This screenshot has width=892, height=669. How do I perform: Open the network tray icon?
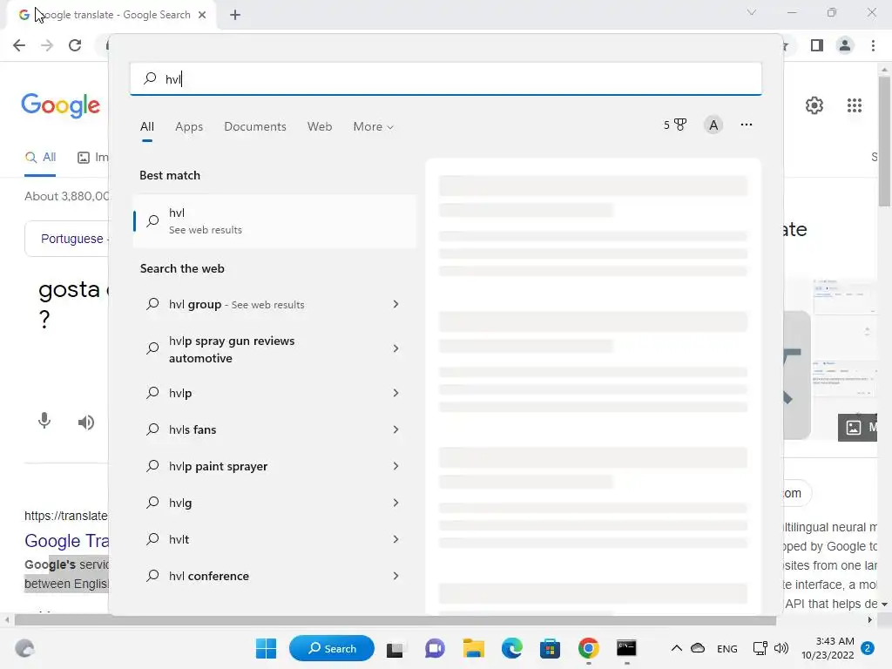(x=760, y=648)
